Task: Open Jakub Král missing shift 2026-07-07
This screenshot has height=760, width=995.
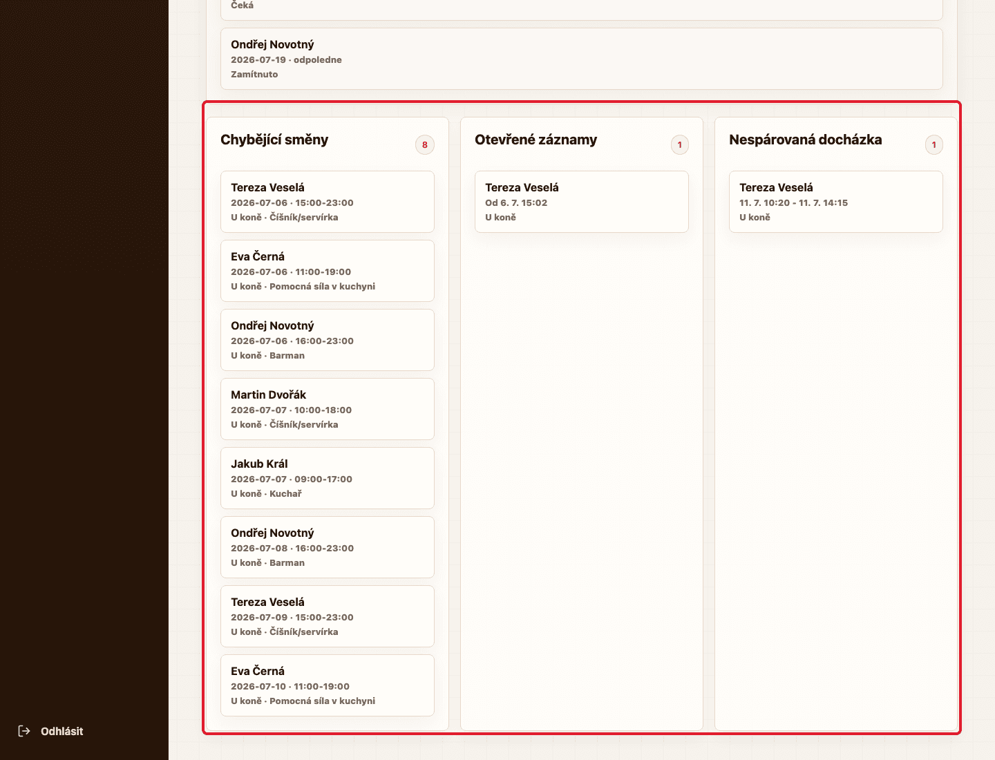Action: tap(328, 478)
